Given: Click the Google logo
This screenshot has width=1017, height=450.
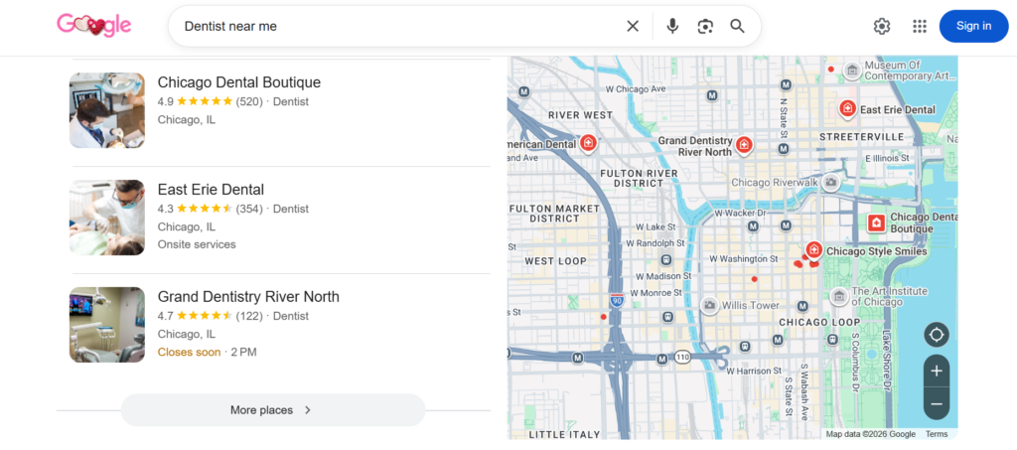Looking at the screenshot, I should pyautogui.click(x=93, y=26).
